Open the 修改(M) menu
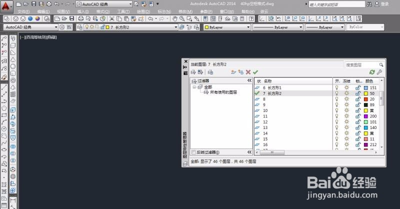Image resolution: width=400 pixels, height=209 pixels. pos(185,11)
